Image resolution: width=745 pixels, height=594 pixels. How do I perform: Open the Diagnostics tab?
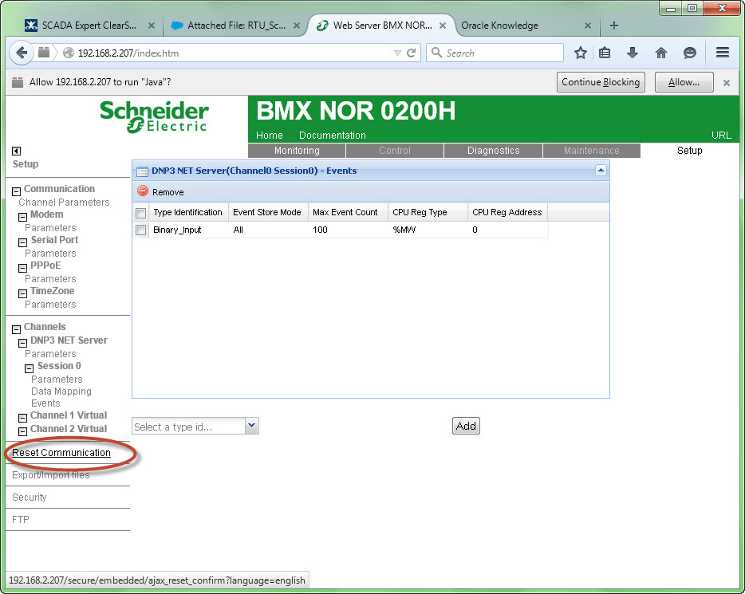493,151
